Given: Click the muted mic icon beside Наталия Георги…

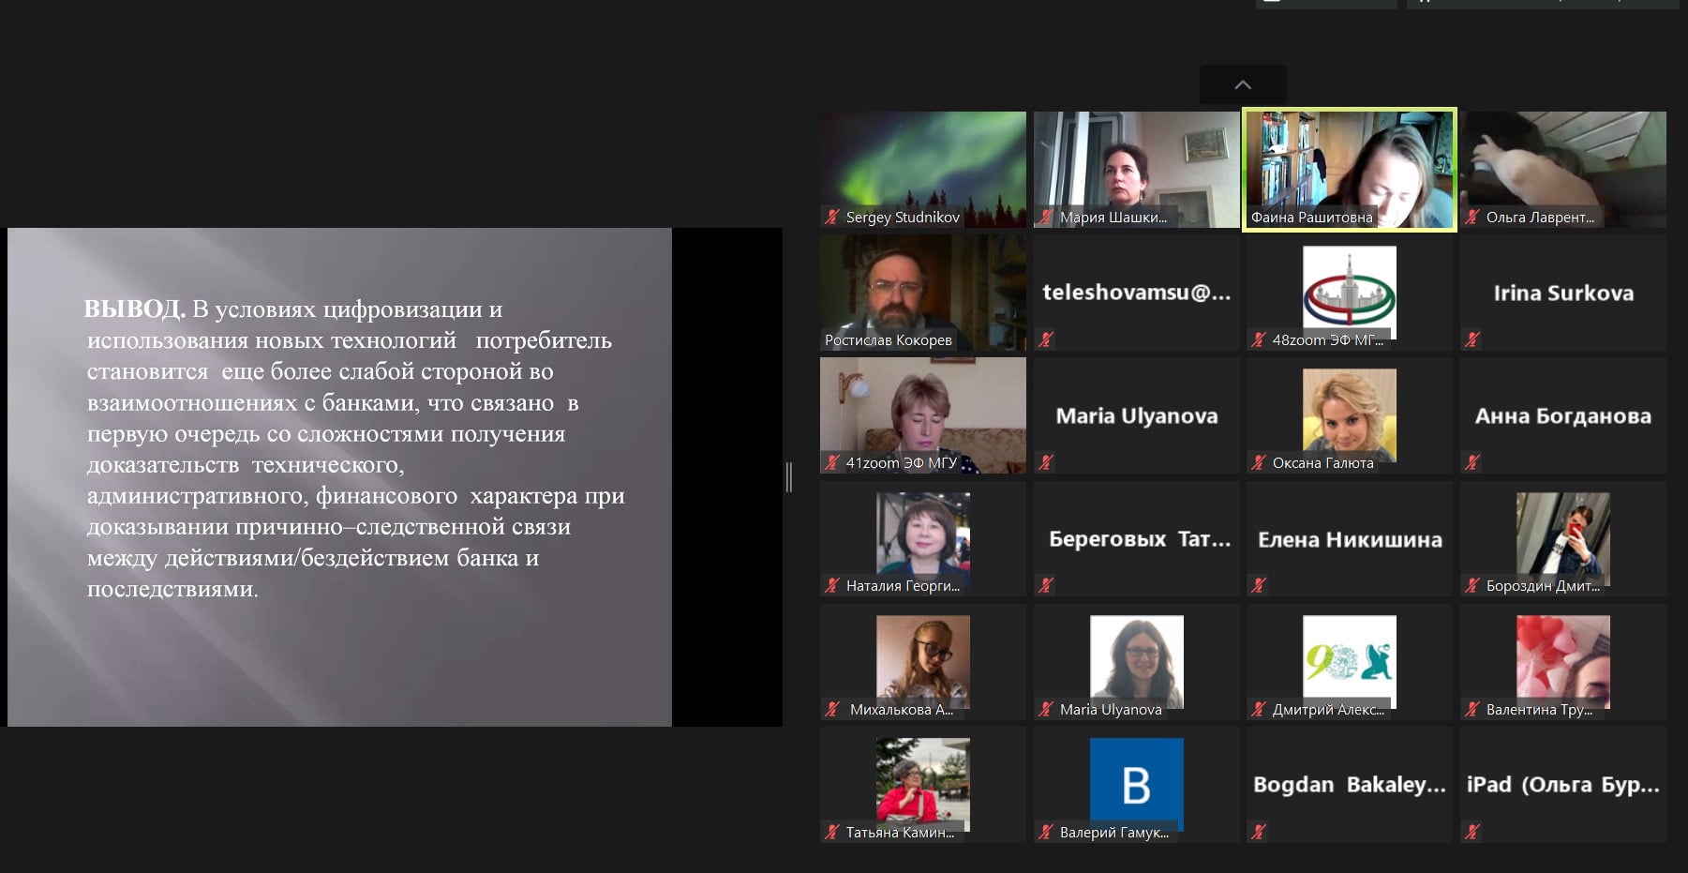Looking at the screenshot, I should point(831,585).
